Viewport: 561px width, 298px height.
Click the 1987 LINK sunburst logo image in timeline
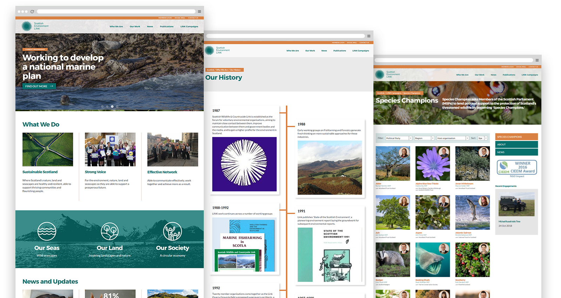(244, 164)
